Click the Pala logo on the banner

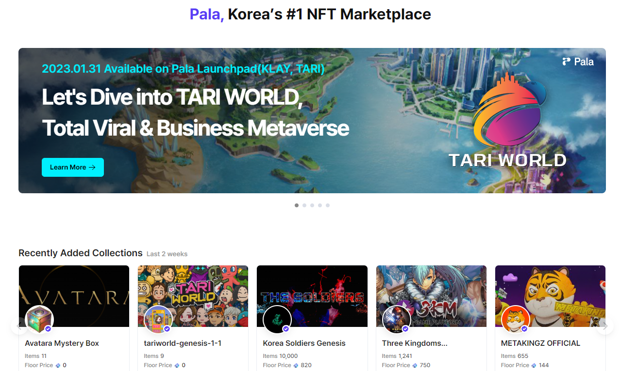click(578, 62)
